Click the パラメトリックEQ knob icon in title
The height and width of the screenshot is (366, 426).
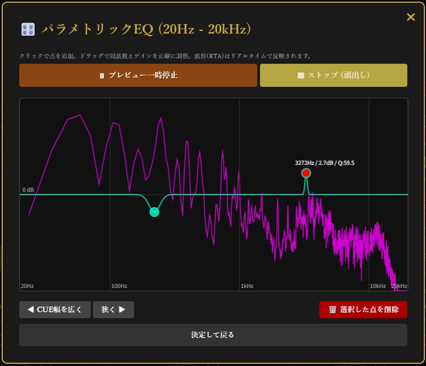(28, 29)
